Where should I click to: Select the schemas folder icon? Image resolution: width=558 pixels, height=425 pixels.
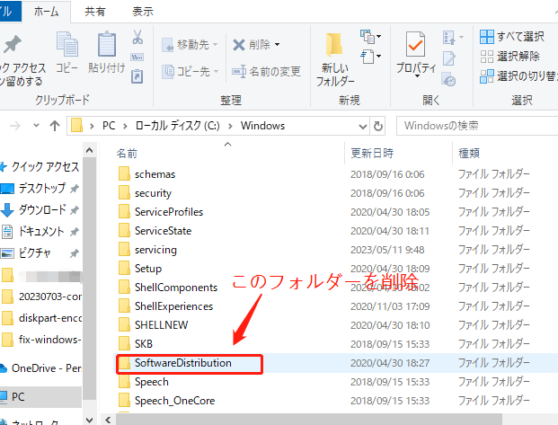pyautogui.click(x=124, y=174)
